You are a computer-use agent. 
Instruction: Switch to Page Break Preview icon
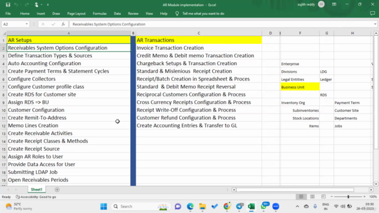[323, 197]
